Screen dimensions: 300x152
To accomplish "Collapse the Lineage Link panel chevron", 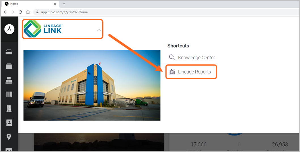I will (x=99, y=30).
